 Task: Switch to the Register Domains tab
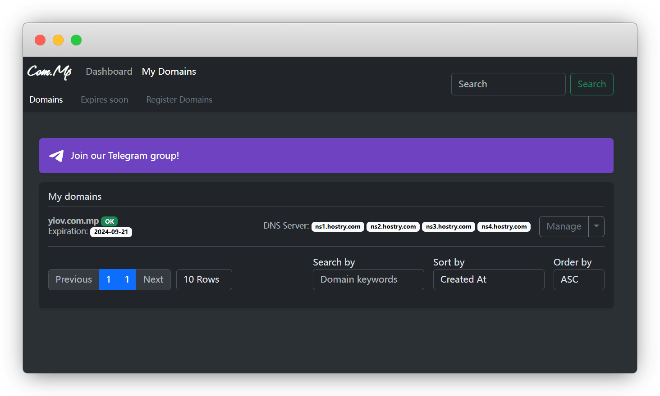[x=179, y=99]
